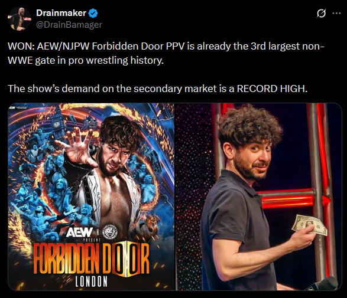Click the small AEW logo at poster corner
This screenshot has width=347, height=298.
point(12,107)
